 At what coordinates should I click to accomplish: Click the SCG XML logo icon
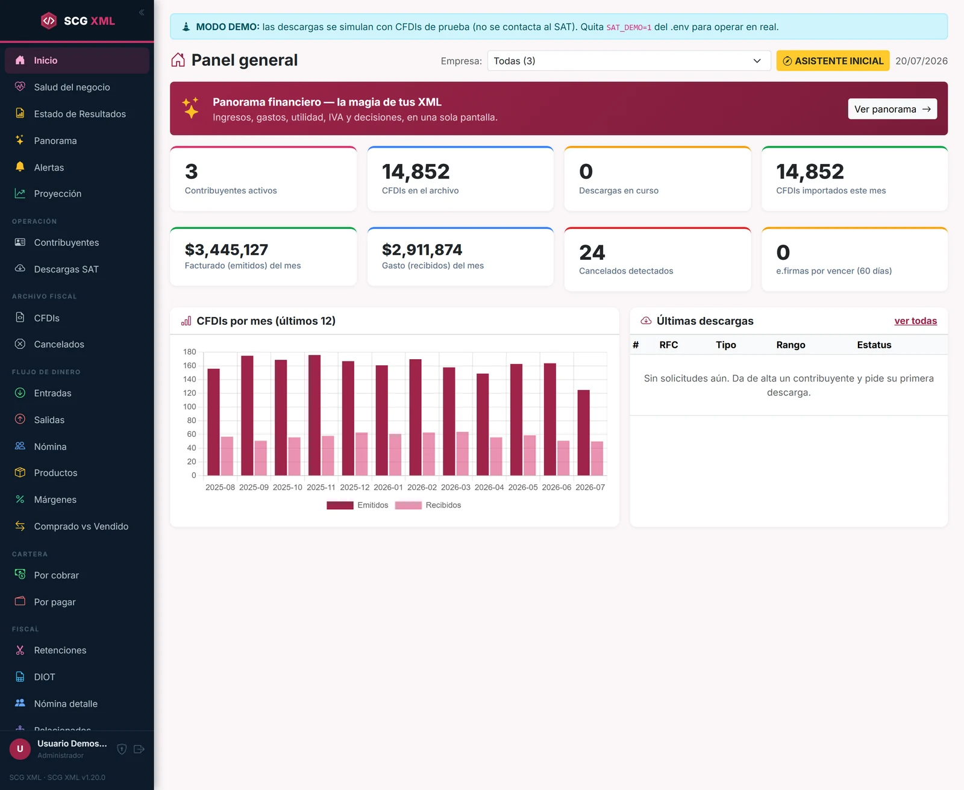coord(49,20)
